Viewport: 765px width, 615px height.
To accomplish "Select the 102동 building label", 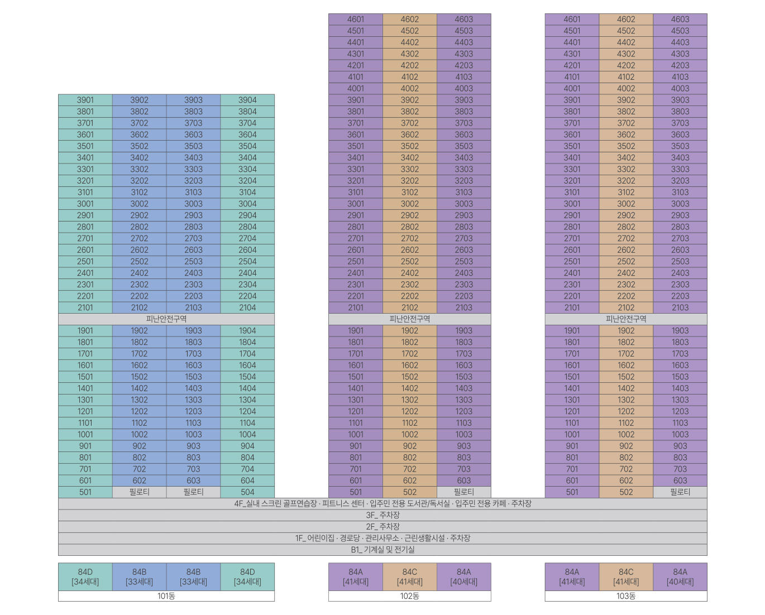I will [410, 596].
